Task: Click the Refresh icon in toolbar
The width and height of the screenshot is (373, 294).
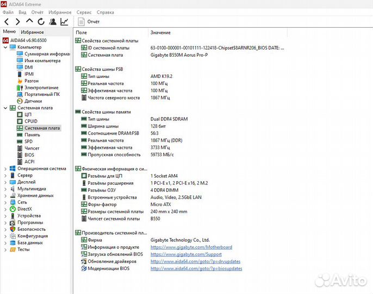Action: 41,22
